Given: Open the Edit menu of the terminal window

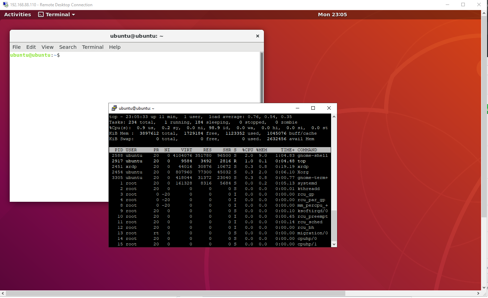Looking at the screenshot, I should (31, 47).
